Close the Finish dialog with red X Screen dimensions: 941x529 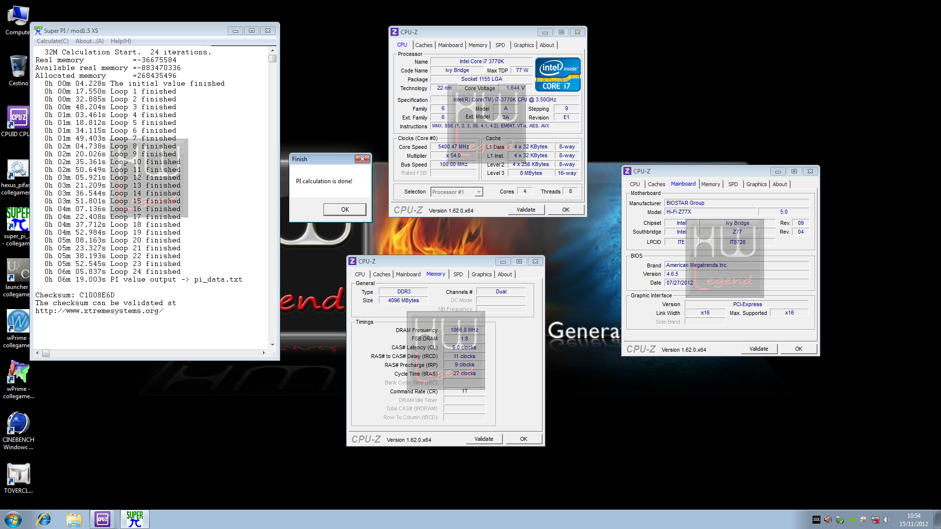pos(362,159)
